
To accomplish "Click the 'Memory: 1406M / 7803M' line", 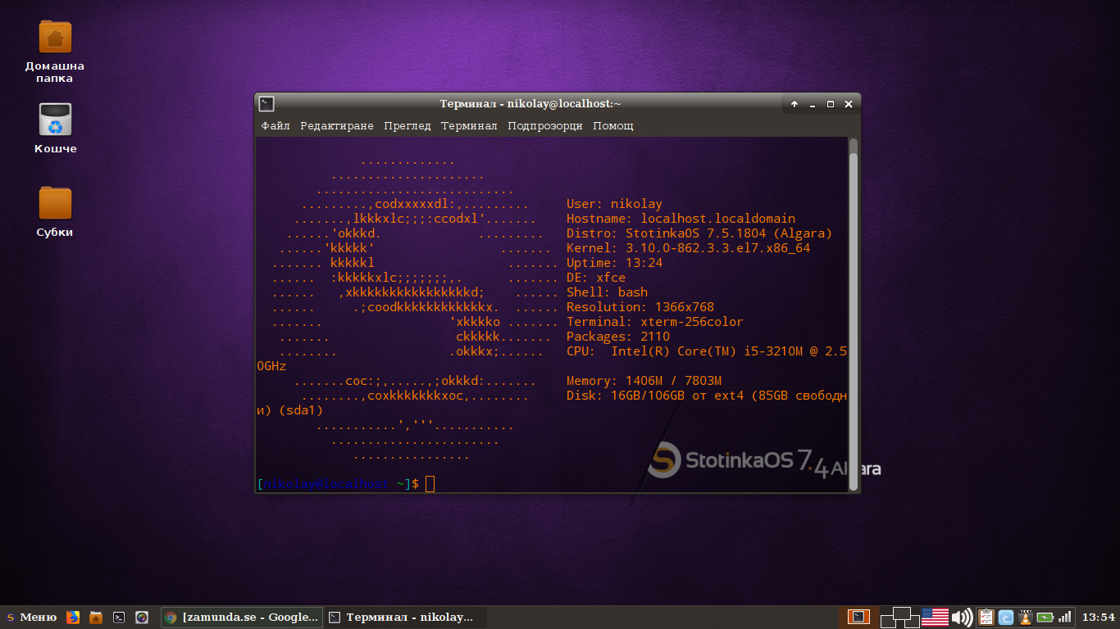I will [644, 381].
